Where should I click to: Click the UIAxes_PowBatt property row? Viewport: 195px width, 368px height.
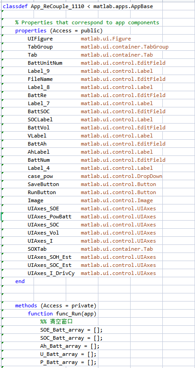click(x=92, y=217)
